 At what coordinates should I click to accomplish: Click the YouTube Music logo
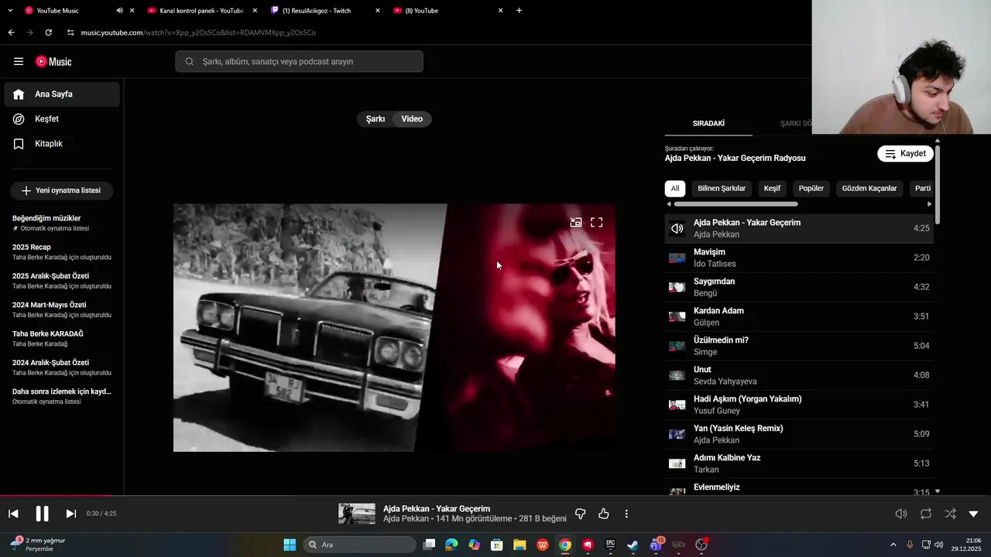coord(53,62)
